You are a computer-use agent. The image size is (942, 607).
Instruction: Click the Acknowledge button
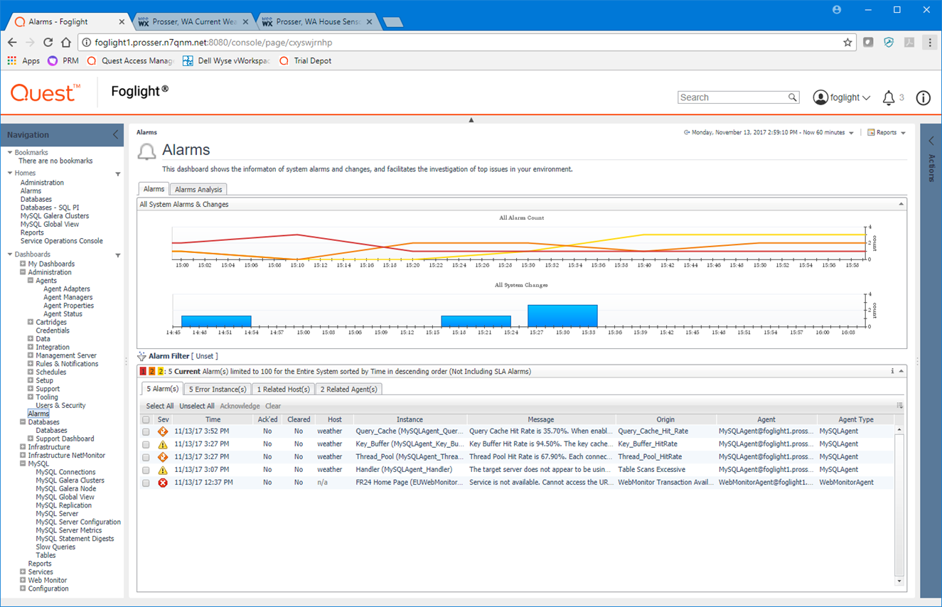pyautogui.click(x=240, y=407)
